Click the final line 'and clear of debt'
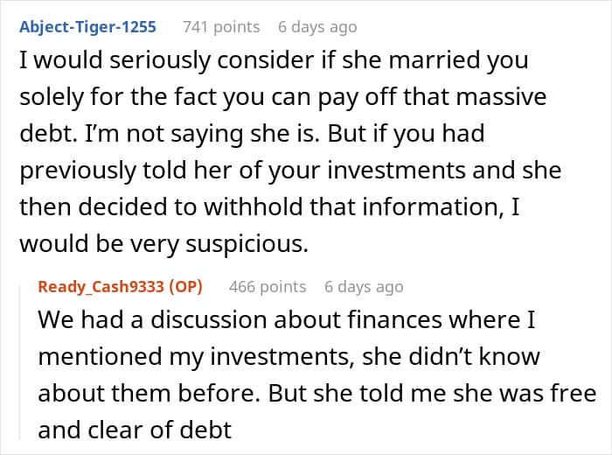The image size is (612, 455). (x=135, y=430)
